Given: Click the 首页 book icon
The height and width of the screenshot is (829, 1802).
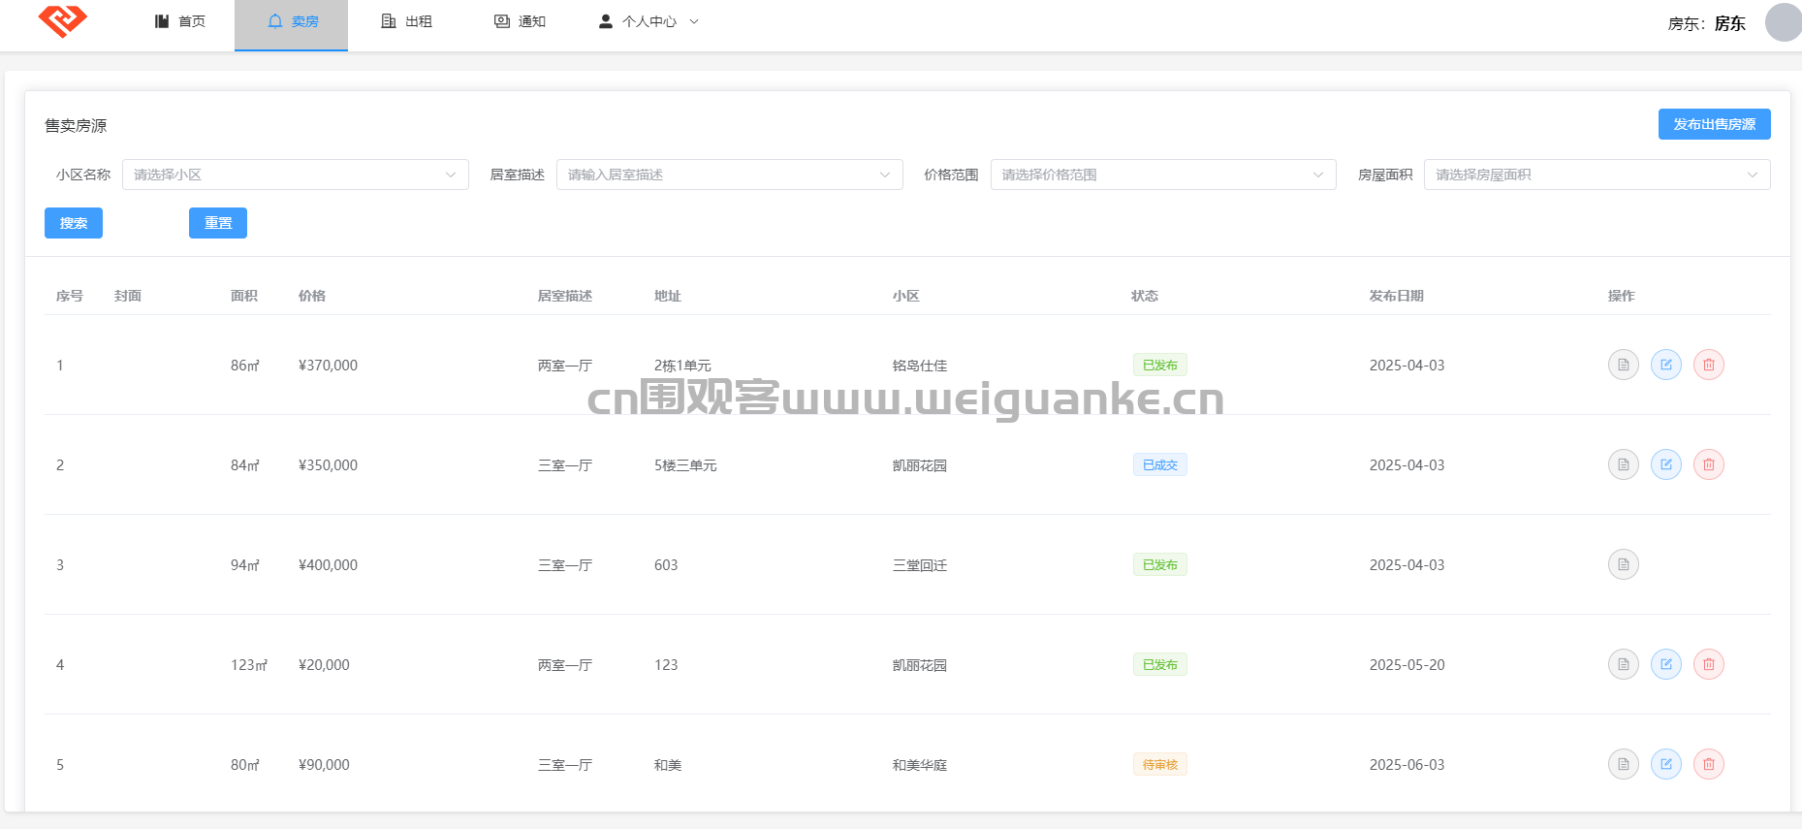Looking at the screenshot, I should [162, 21].
